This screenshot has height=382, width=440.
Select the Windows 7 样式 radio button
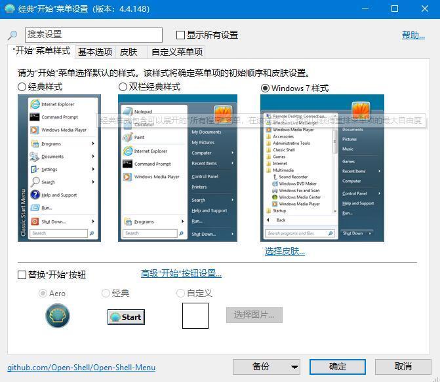tap(265, 88)
